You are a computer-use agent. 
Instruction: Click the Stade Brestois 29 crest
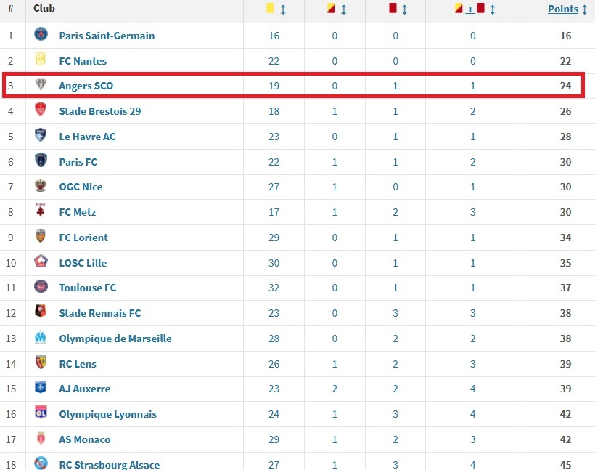[x=41, y=110]
